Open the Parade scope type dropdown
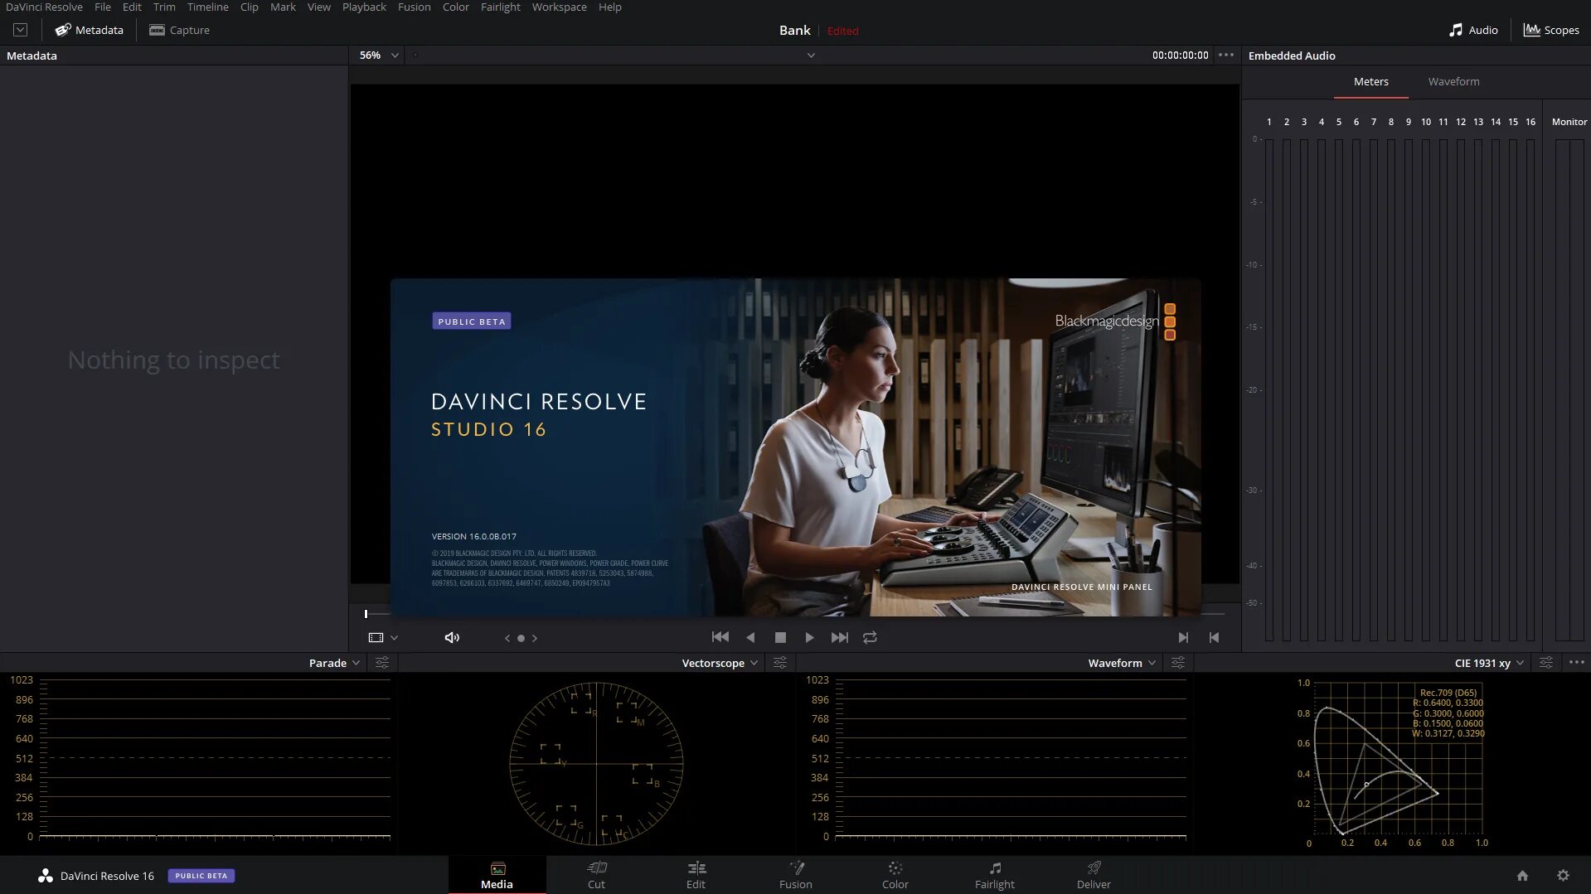 click(x=334, y=663)
